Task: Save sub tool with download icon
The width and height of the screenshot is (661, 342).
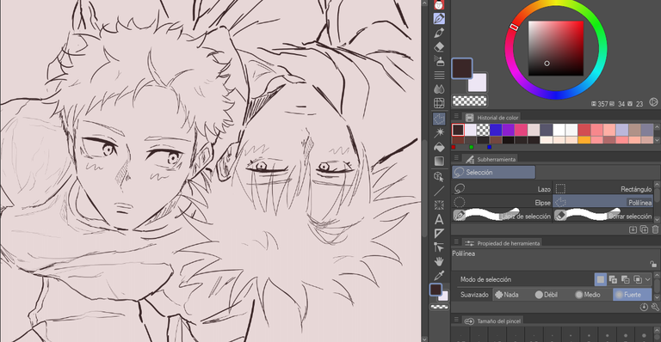Action: coord(633,229)
